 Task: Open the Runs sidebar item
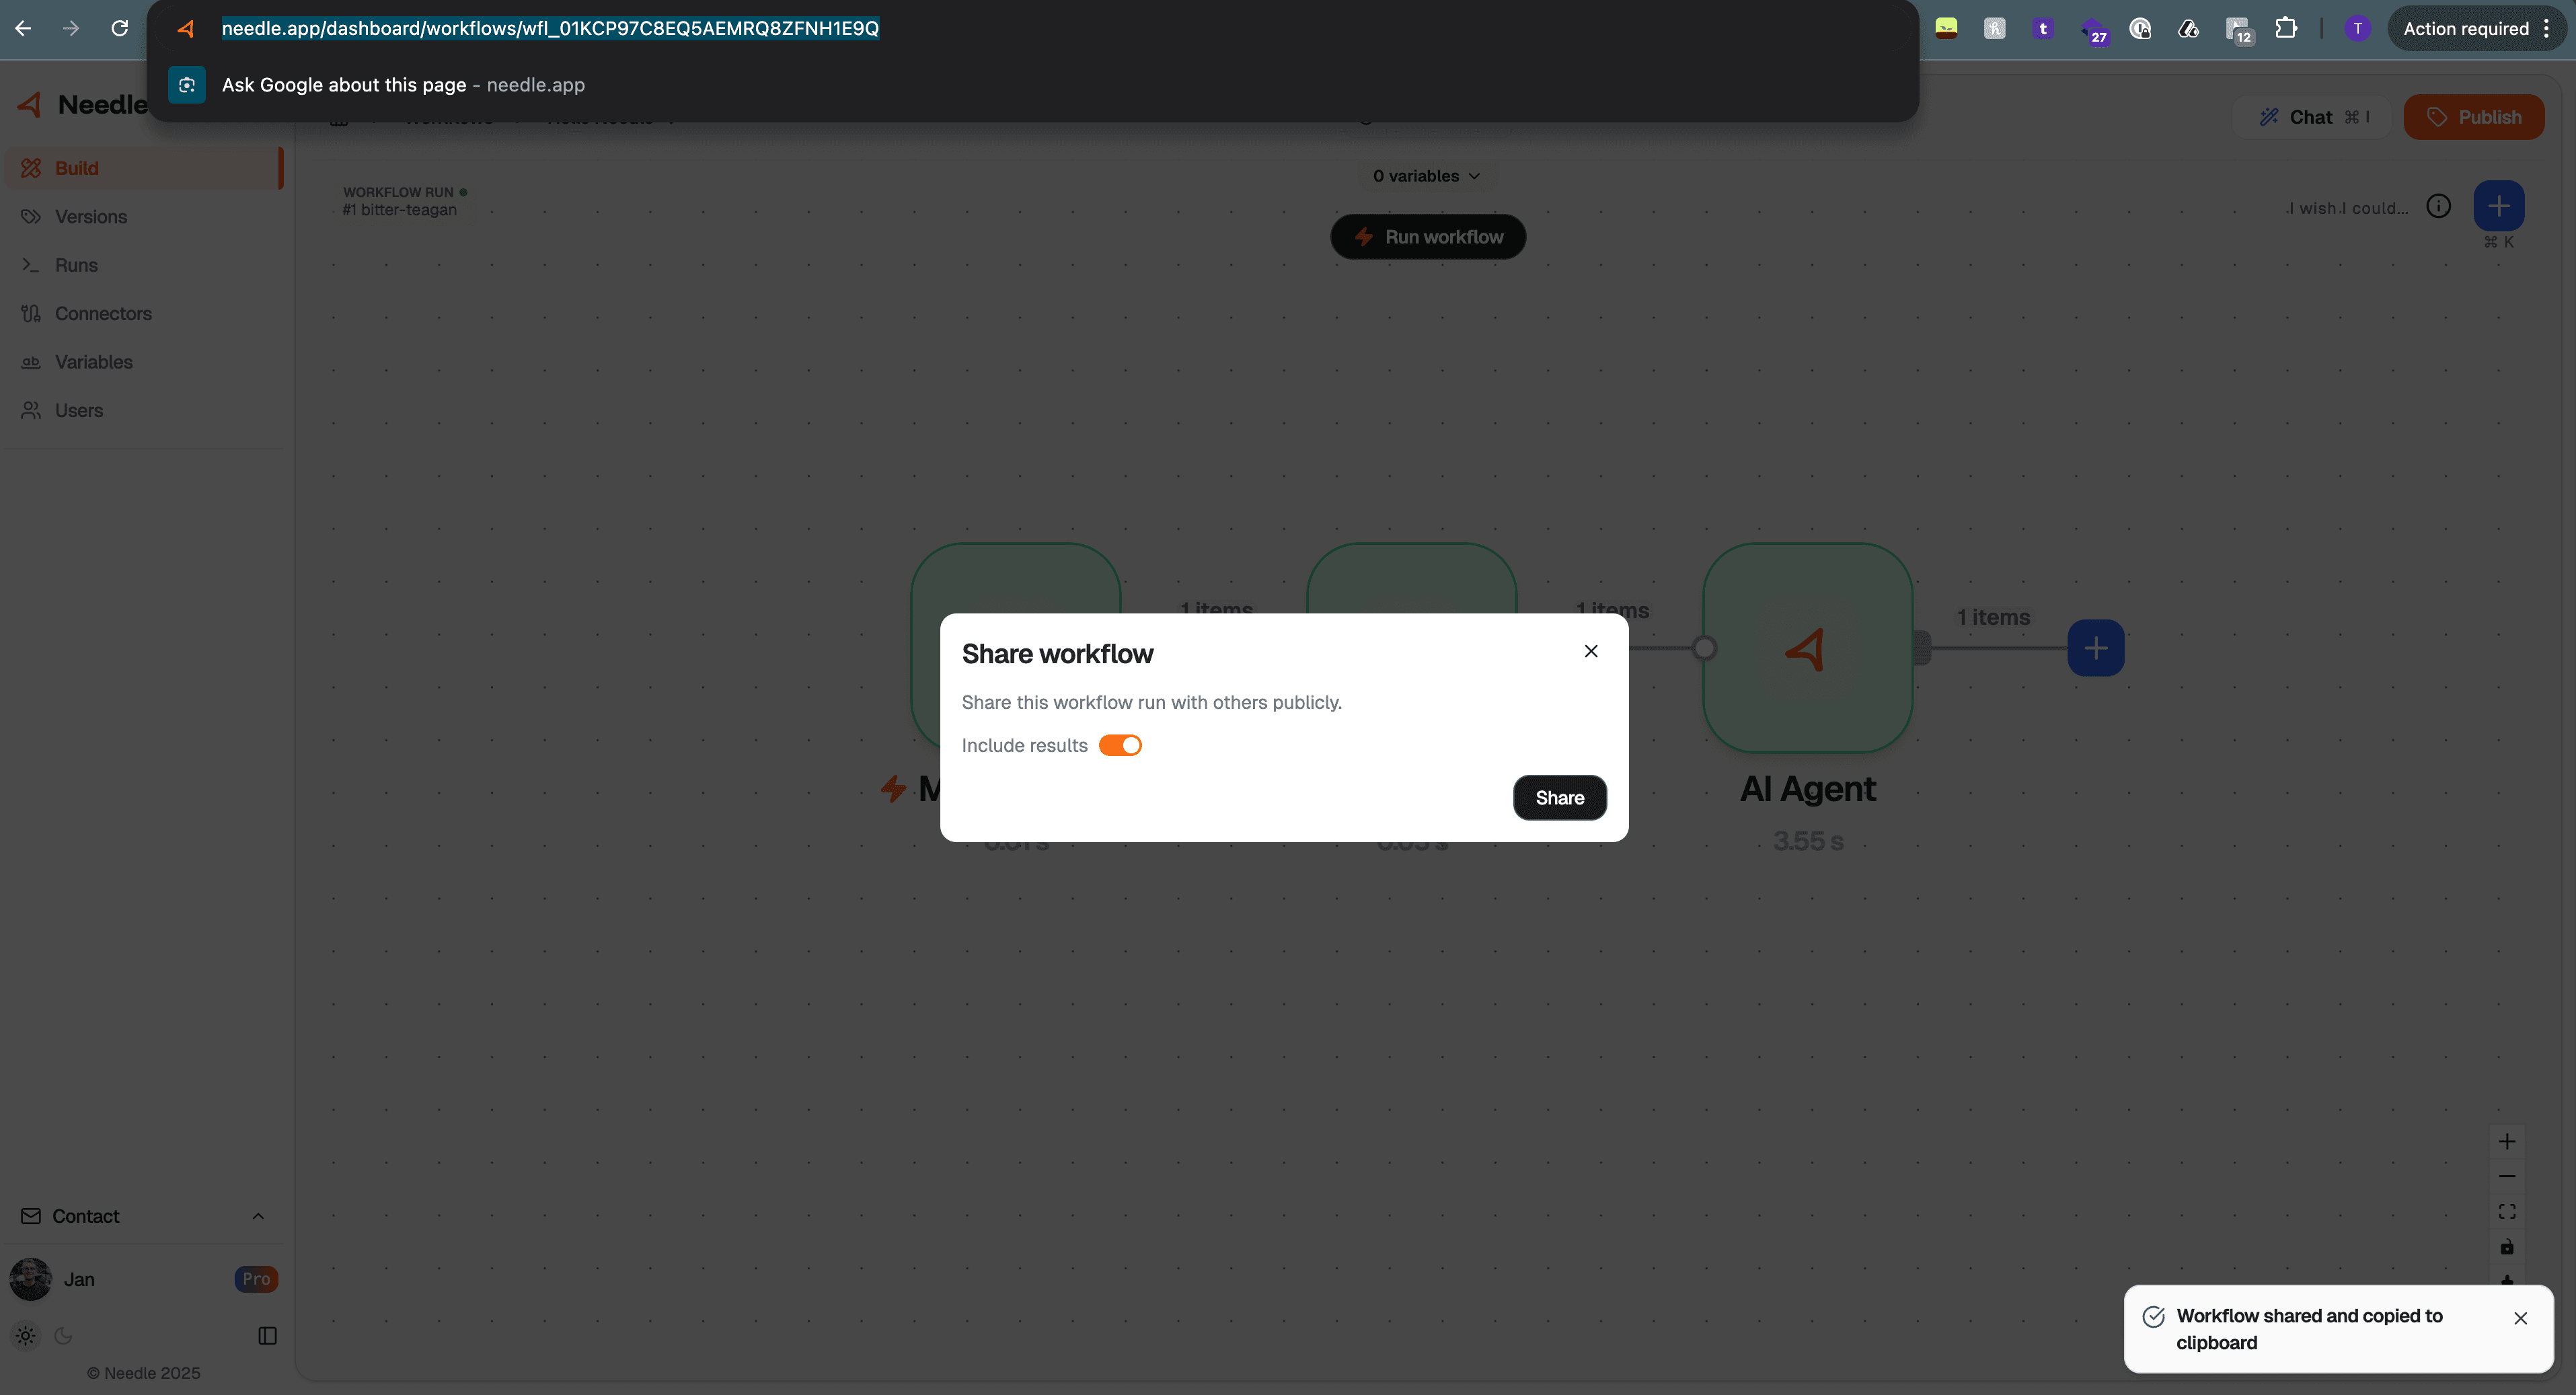coord(76,265)
